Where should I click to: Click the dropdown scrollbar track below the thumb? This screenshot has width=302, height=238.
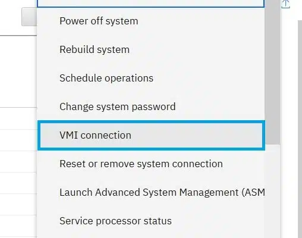pos(272,191)
